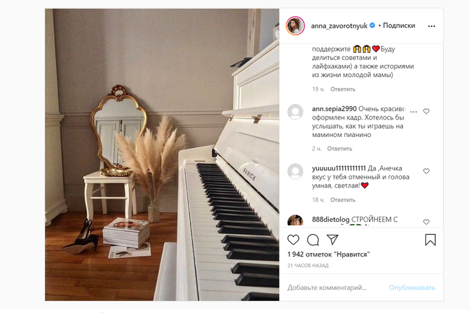This screenshot has height=313, width=470.
Task: Like 888dietolog's comment
Action: pyautogui.click(x=426, y=222)
